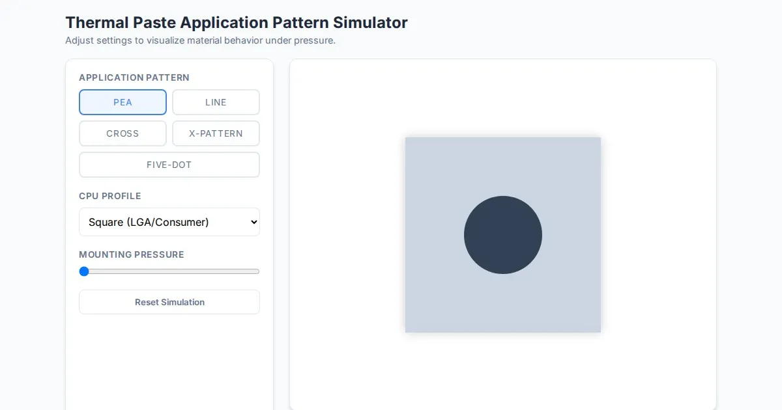The height and width of the screenshot is (410, 782).
Task: Choose the CROSS application pattern
Action: 123,133
